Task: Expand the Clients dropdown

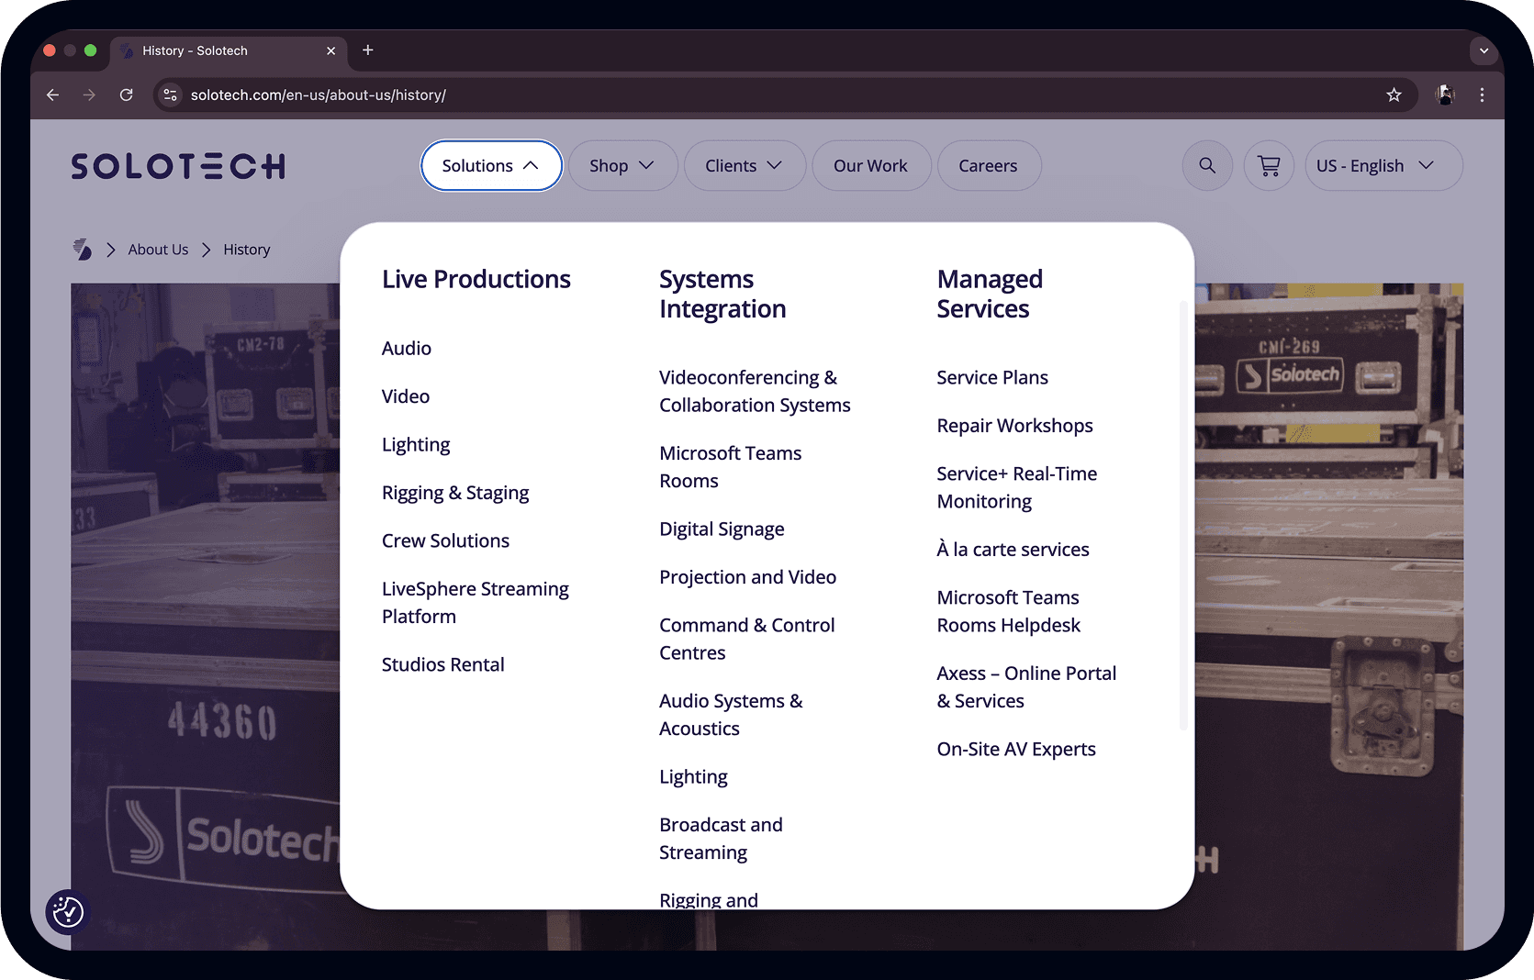Action: coord(745,165)
